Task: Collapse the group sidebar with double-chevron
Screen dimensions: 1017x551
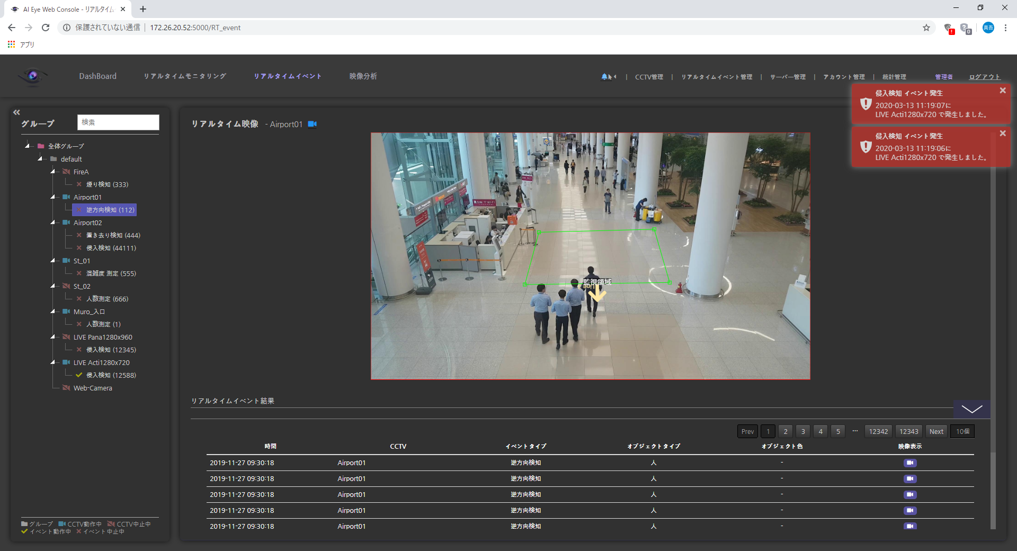Action: (16, 112)
